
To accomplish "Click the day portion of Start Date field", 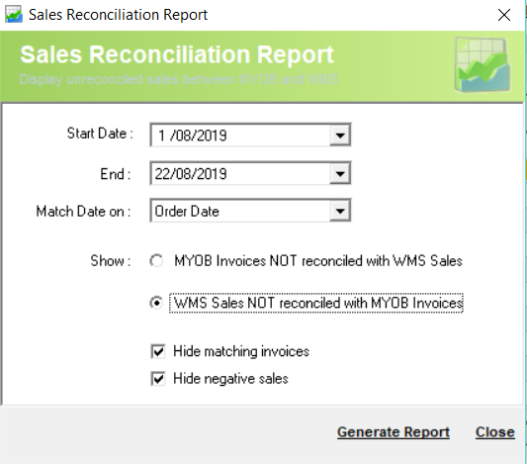I will click(162, 136).
